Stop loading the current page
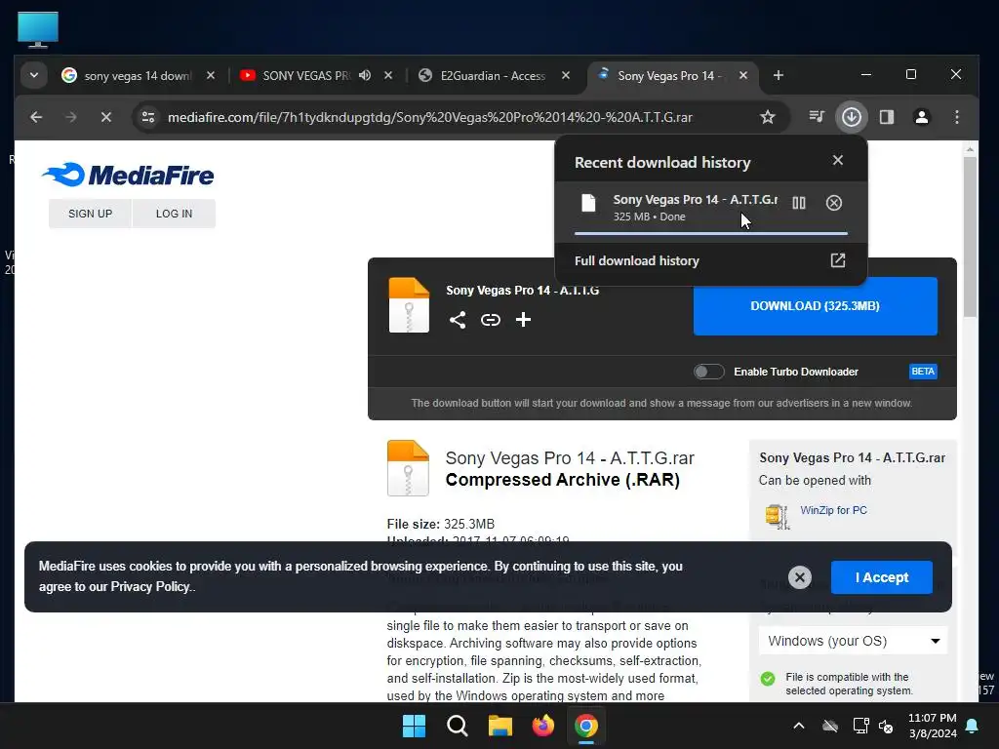Image resolution: width=999 pixels, height=749 pixels. [x=106, y=117]
